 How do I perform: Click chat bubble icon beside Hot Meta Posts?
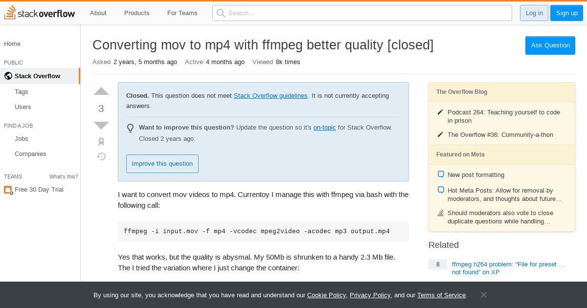pyautogui.click(x=441, y=190)
